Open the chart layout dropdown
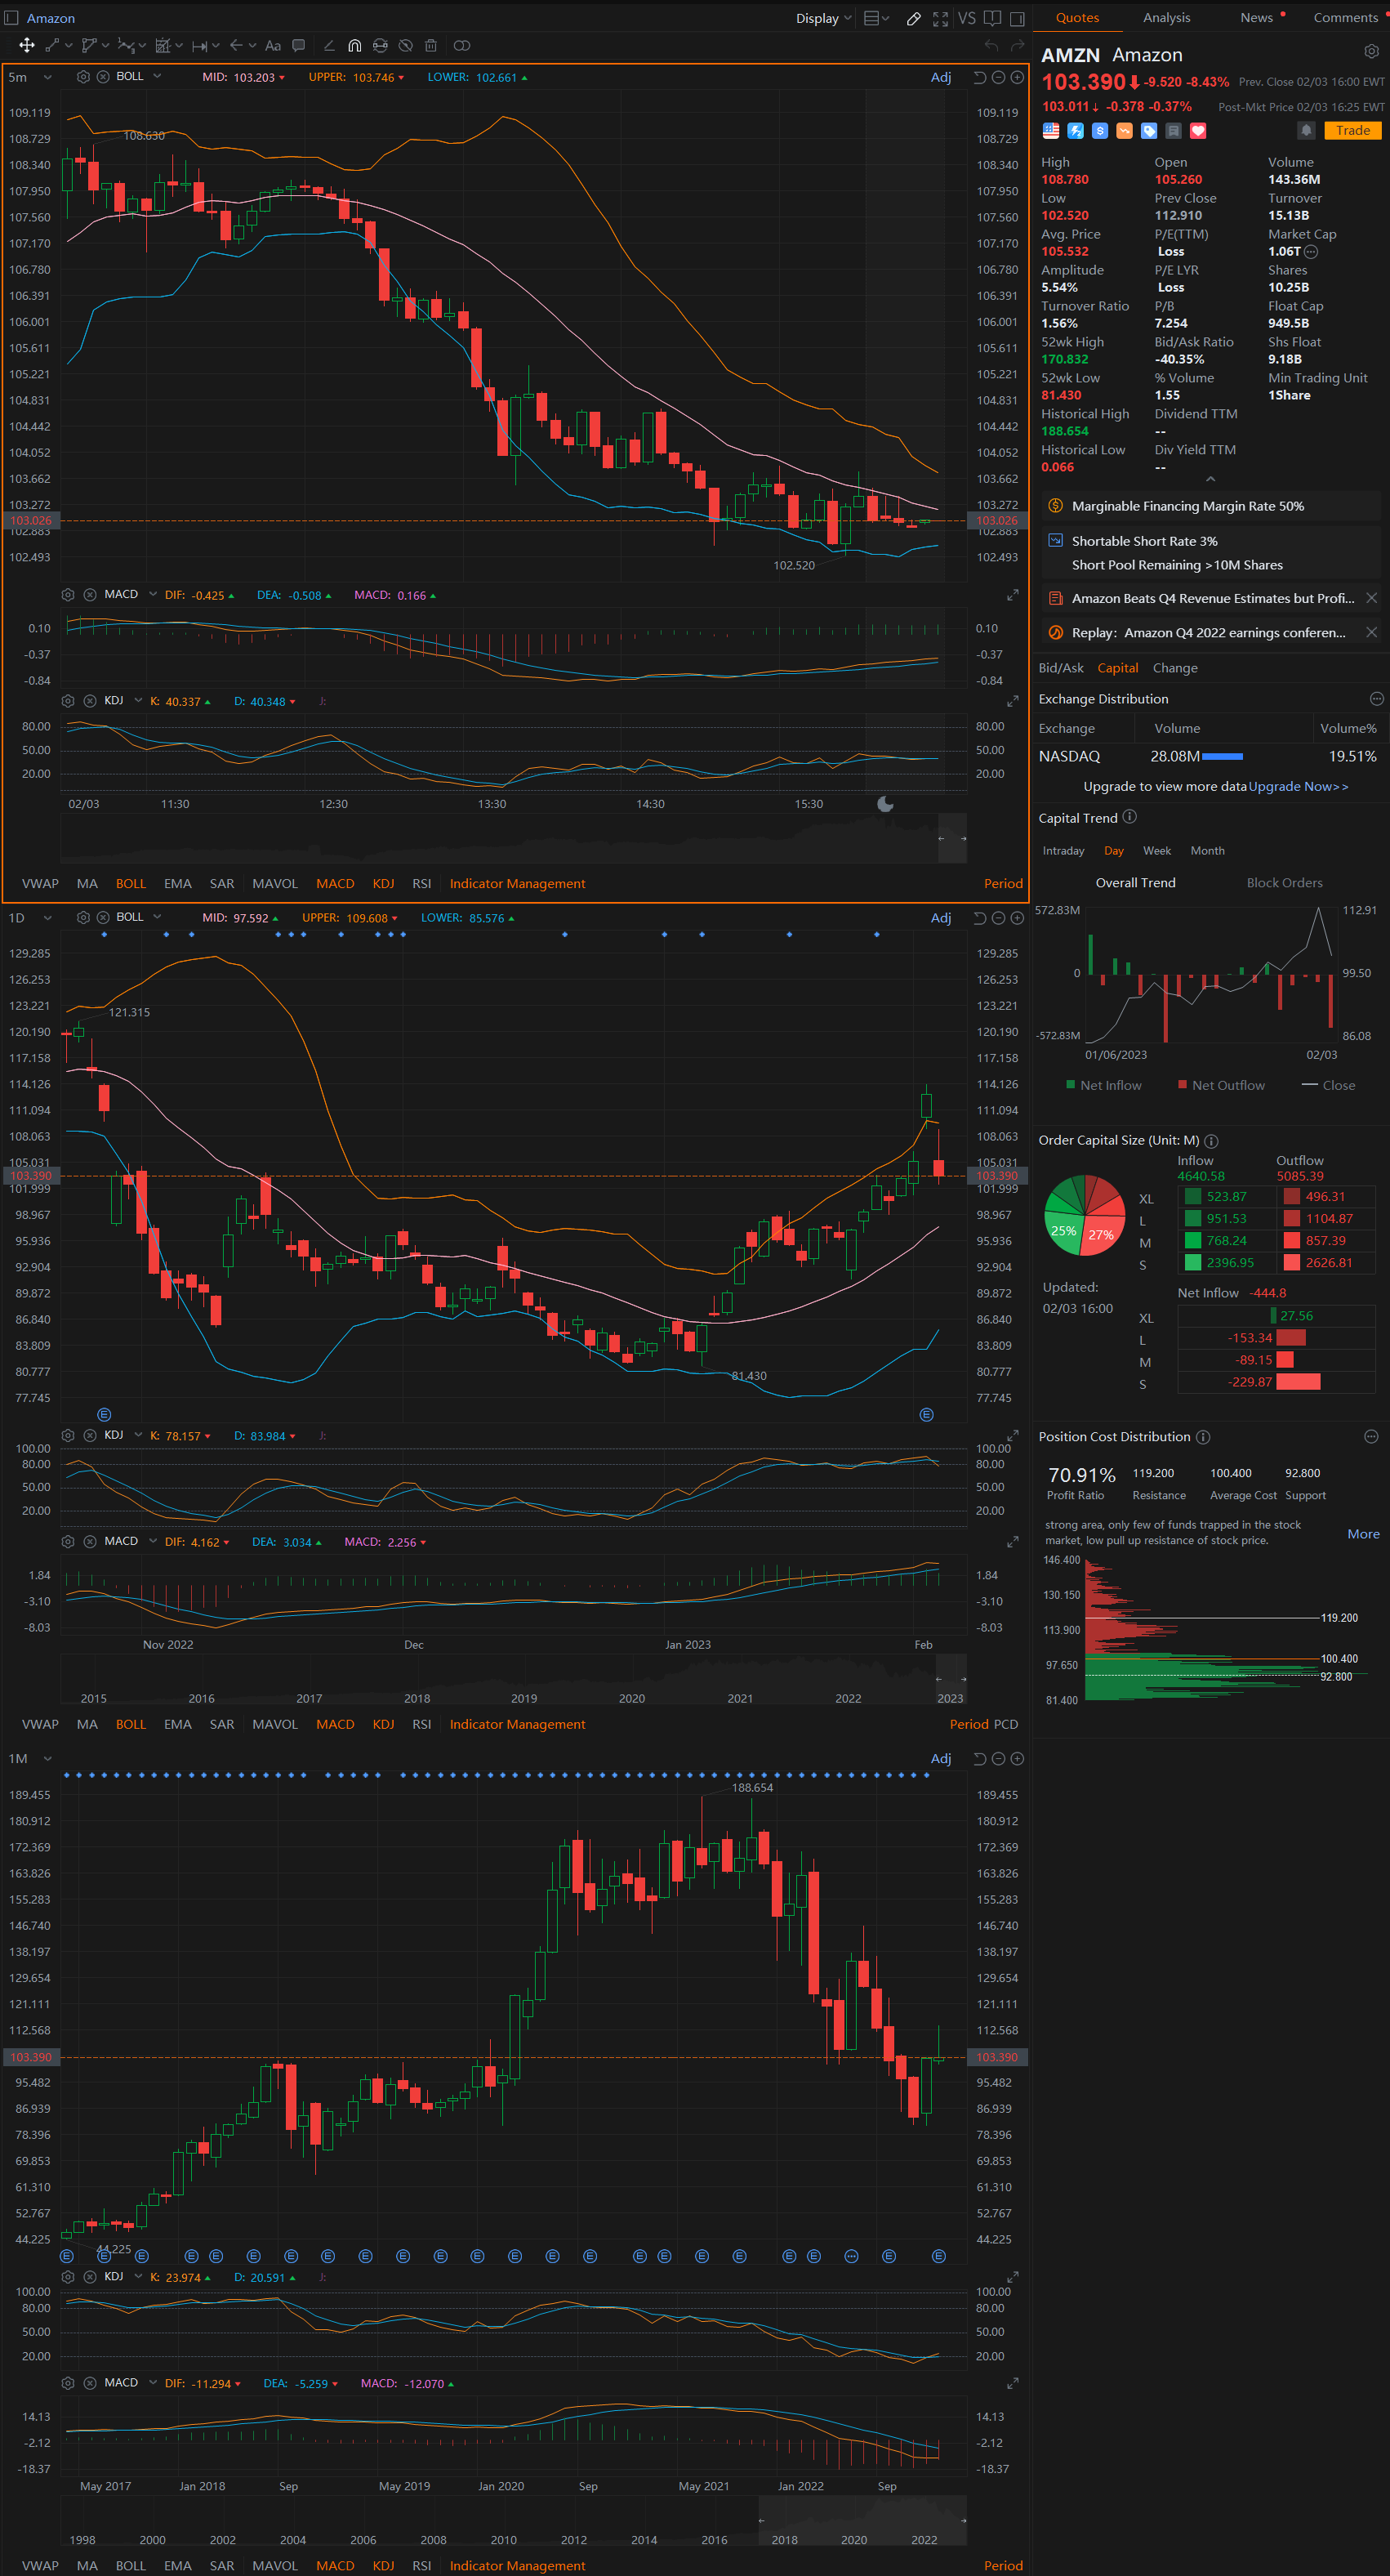This screenshot has height=2576, width=1390. [875, 18]
